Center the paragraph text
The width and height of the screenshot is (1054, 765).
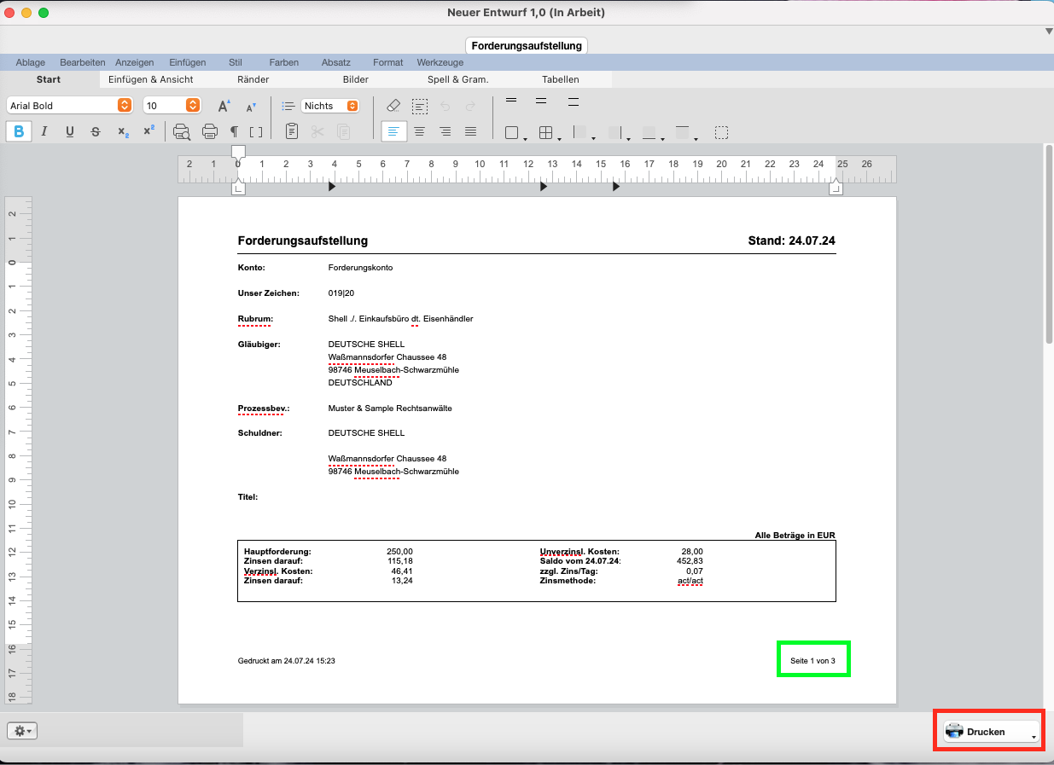[x=419, y=131]
